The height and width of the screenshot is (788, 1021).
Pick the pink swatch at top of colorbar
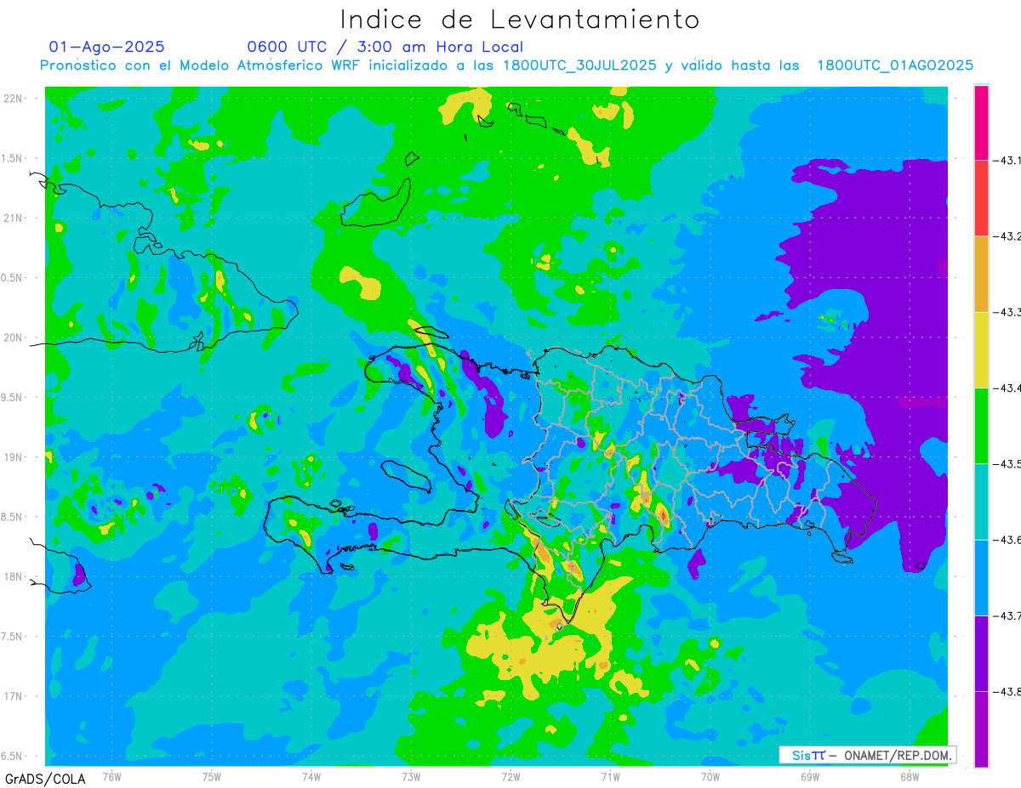(981, 122)
